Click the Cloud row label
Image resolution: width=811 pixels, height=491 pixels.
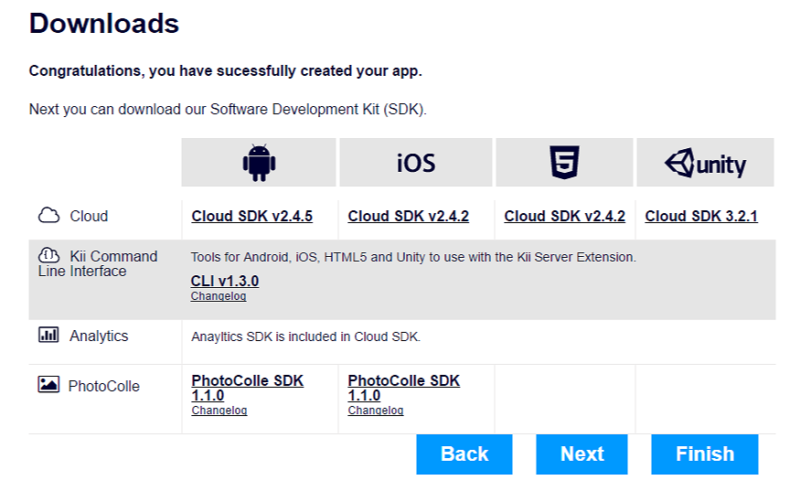pyautogui.click(x=89, y=216)
